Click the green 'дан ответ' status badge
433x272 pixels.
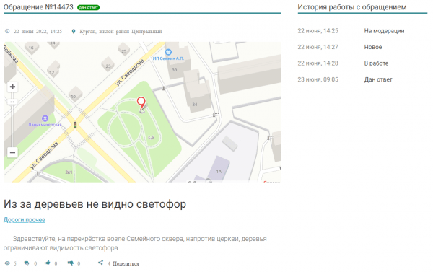point(88,7)
